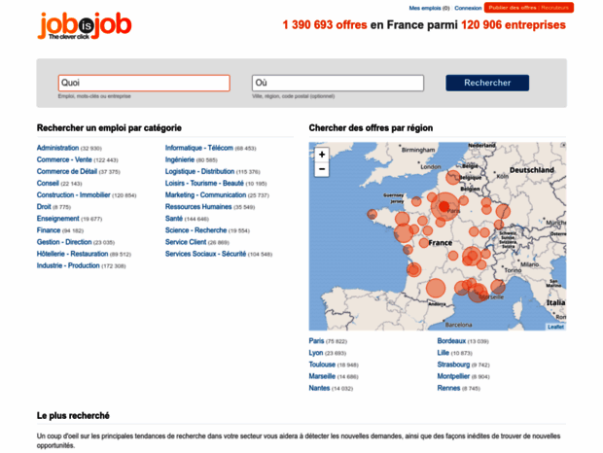Screen dimensions: 603x453
Task: Open the Administration category
Action: (57, 148)
